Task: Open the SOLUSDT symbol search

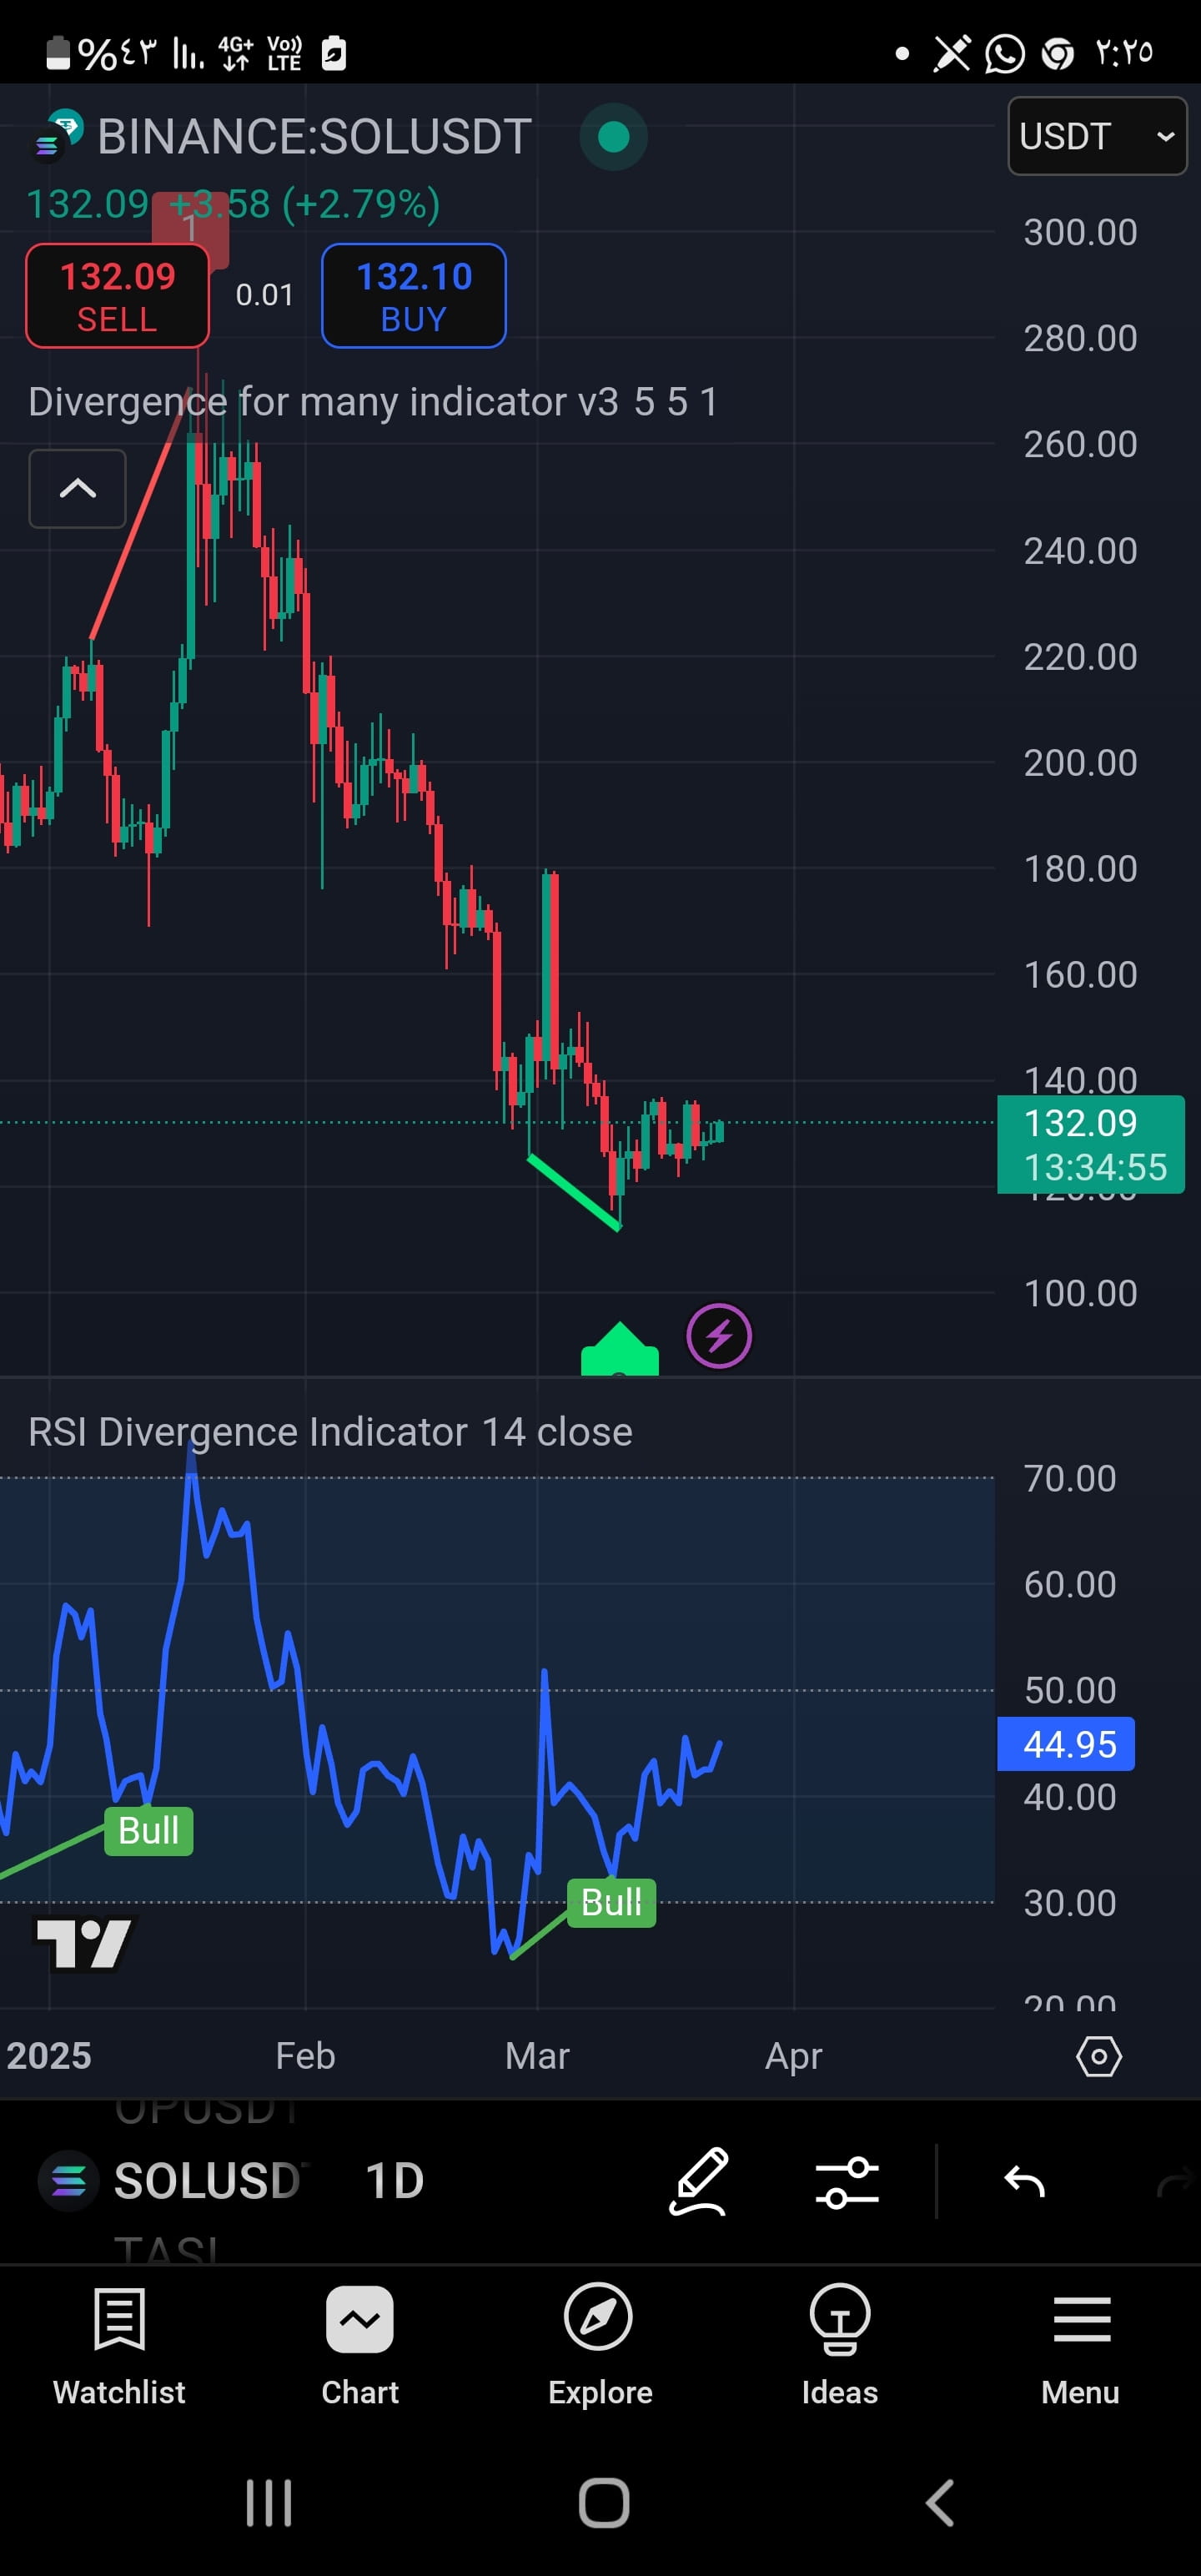Action: coord(207,2181)
